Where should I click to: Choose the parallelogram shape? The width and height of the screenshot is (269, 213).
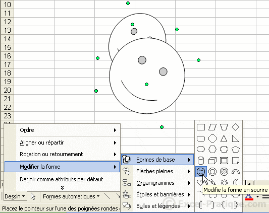(212, 127)
